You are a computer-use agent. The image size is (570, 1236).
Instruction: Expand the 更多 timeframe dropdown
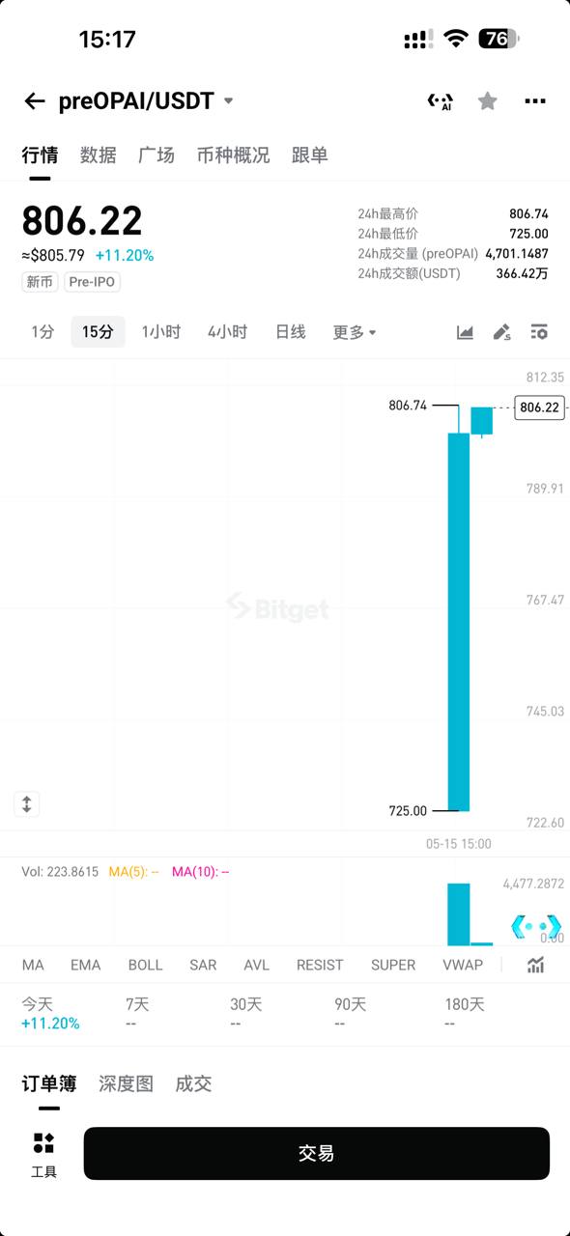[x=355, y=332]
